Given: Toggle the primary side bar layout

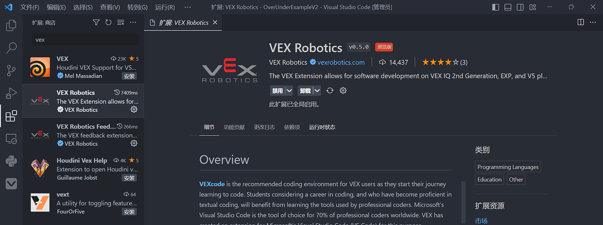Looking at the screenshot, I should click(496, 7).
